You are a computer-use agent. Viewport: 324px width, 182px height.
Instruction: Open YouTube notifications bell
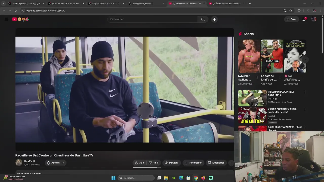(x=304, y=19)
